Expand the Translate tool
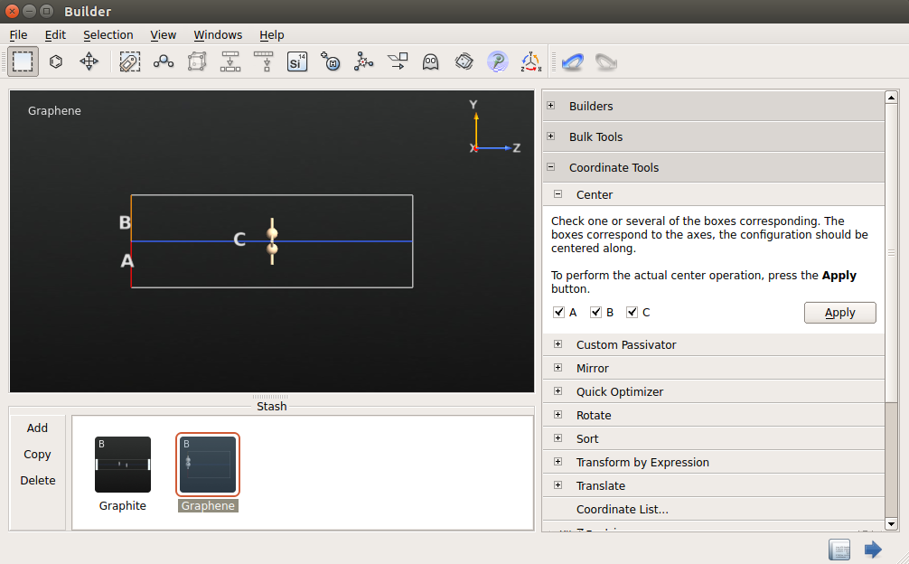Viewport: 909px width, 564px height. click(x=558, y=485)
